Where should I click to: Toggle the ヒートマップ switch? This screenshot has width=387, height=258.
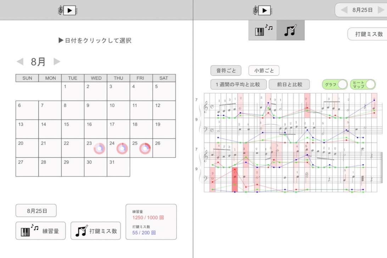click(x=363, y=84)
